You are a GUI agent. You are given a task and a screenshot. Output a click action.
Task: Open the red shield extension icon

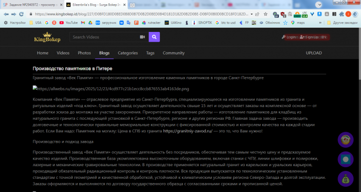click(x=283, y=15)
